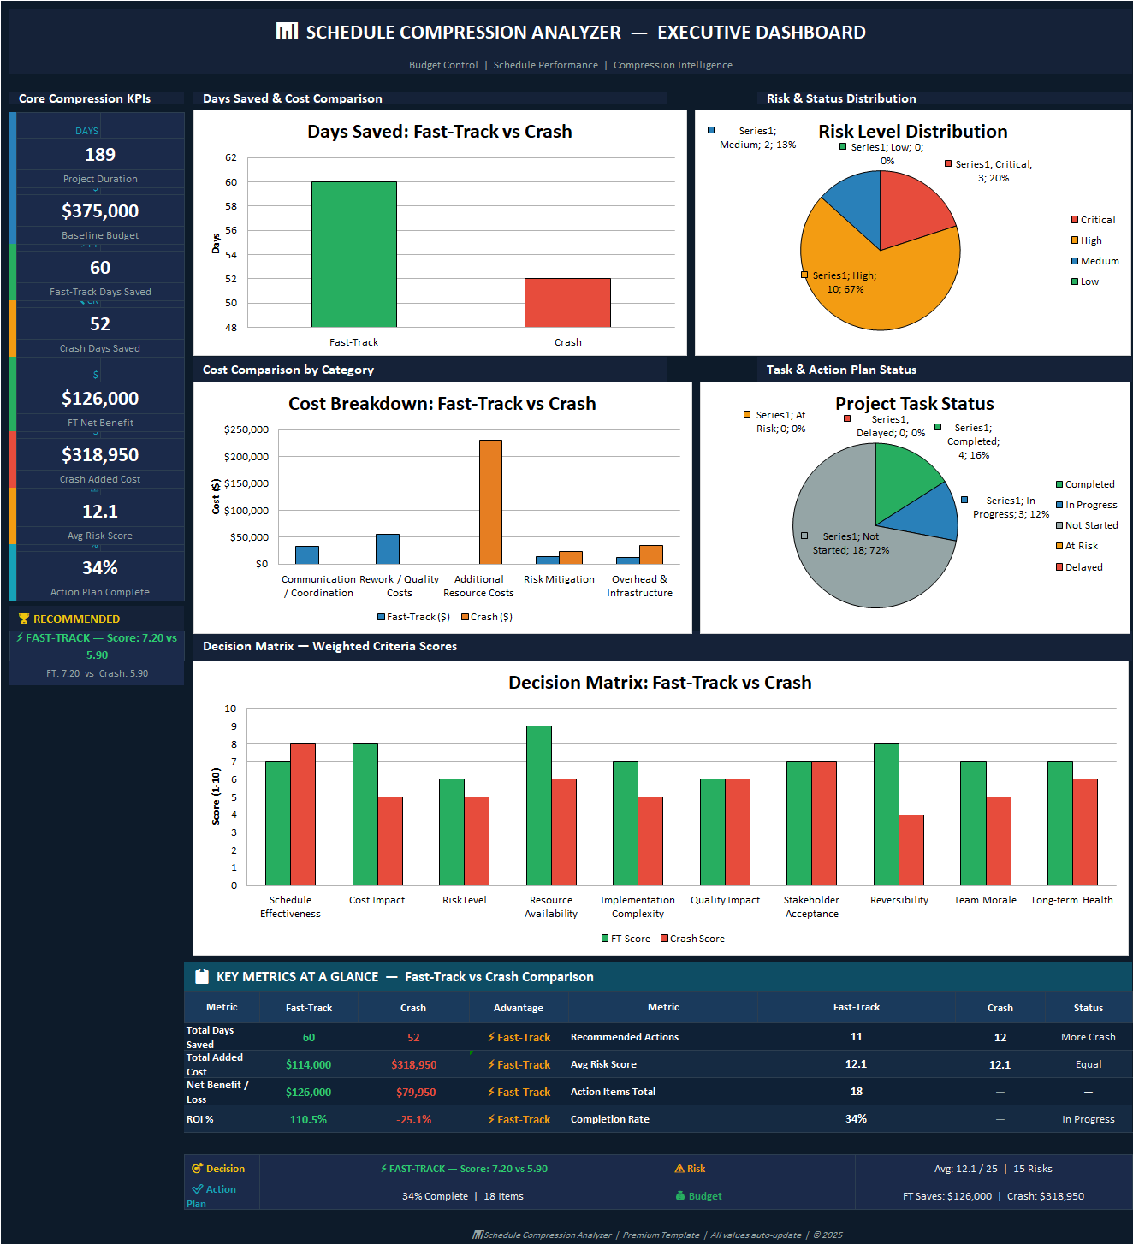
Task: Click the FAST-TRACK Score 7.20 recommendation banner
Action: 97,644
